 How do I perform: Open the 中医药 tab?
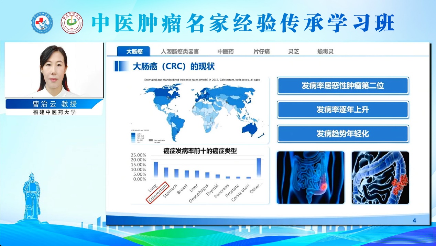click(226, 52)
